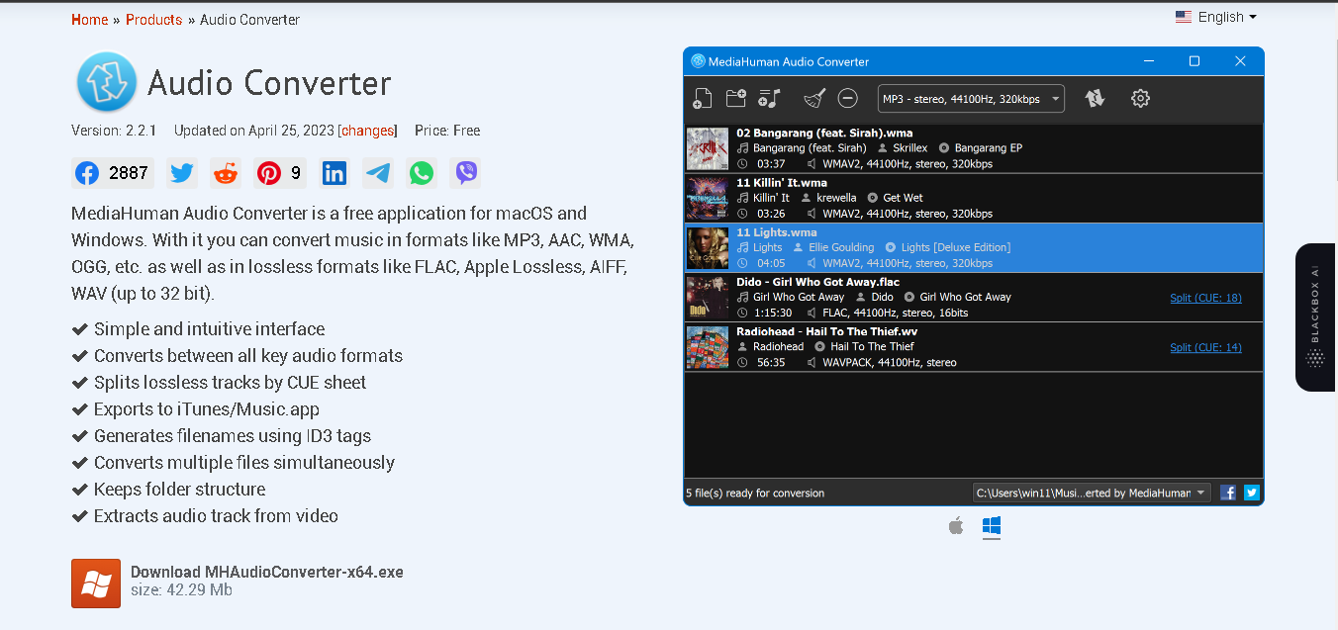Click the Audio Converter app logo
Screen dimensions: 1338x630
(106, 82)
